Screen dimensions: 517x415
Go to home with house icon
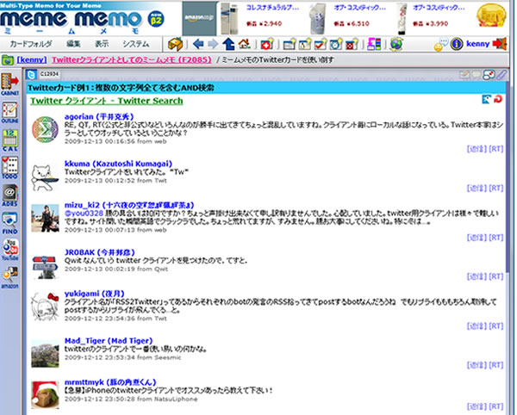(x=245, y=44)
